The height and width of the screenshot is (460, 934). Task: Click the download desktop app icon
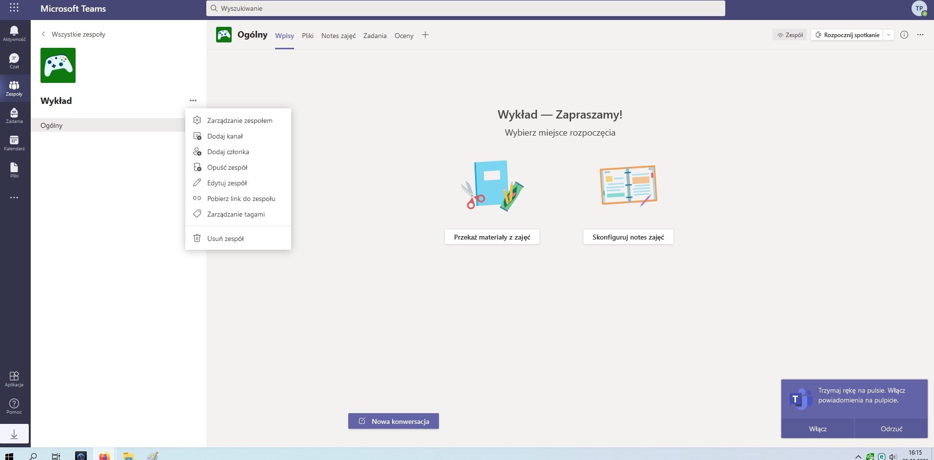click(x=14, y=434)
